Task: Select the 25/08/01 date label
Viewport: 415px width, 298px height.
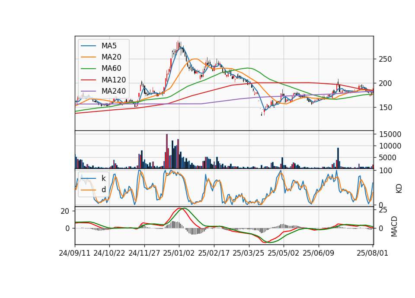Action: point(372,253)
